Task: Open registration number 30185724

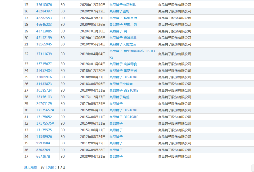Action: pos(44,91)
